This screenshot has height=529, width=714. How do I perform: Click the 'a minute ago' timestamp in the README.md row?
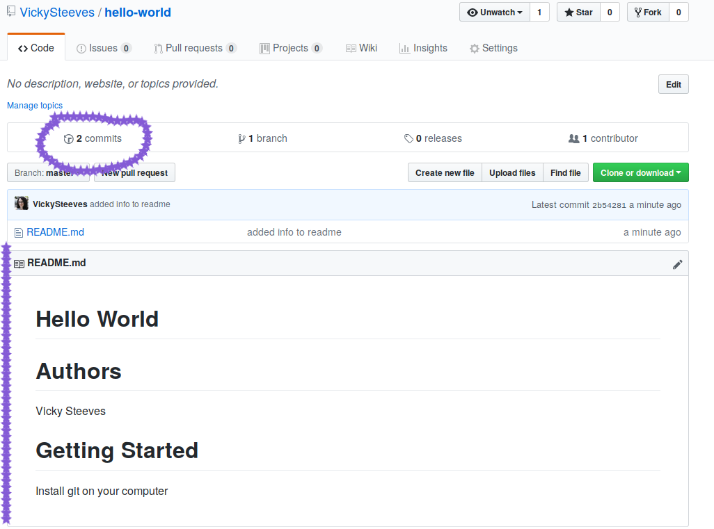click(x=652, y=232)
